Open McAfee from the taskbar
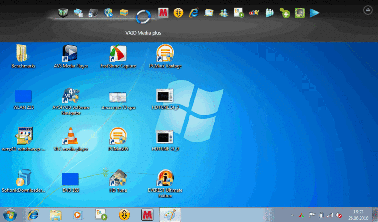The width and height of the screenshot is (378, 222). coord(147,214)
